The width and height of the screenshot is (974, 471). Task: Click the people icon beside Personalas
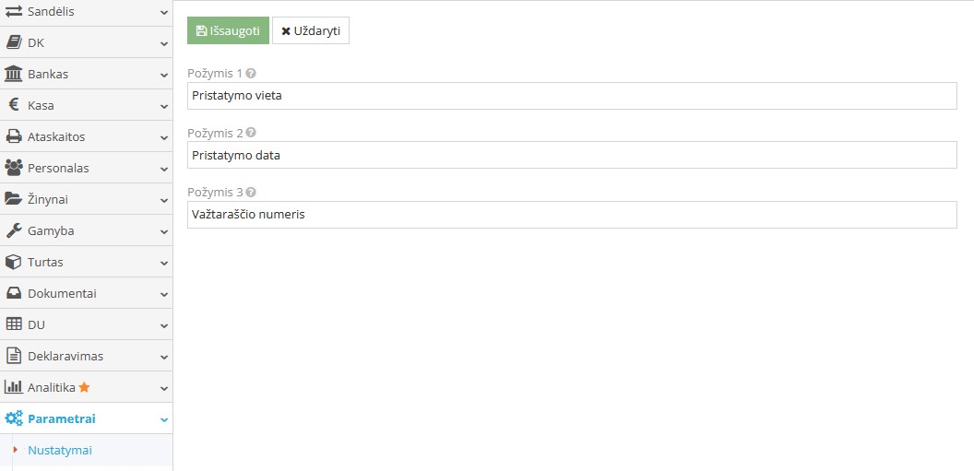pyautogui.click(x=14, y=168)
